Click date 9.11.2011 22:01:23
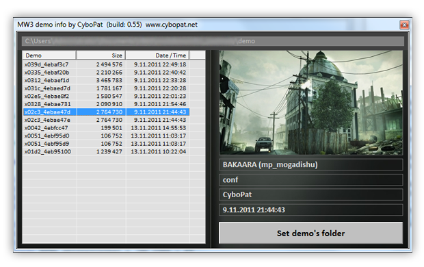Screen dimensions: 424x267 160,96
